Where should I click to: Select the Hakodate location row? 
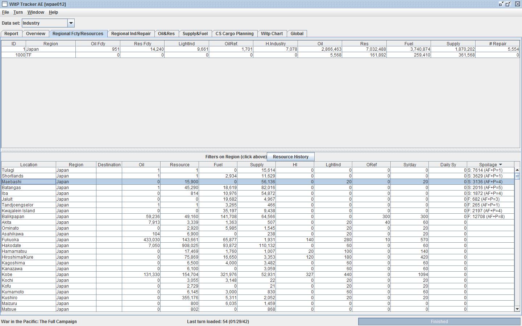coord(258,246)
